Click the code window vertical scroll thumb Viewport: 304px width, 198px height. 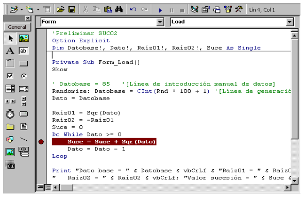click(295, 89)
